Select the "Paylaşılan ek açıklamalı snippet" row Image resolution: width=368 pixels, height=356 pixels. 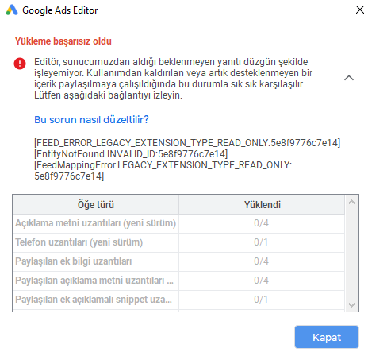(x=178, y=300)
